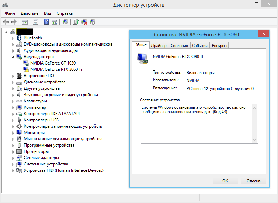
Task: Expand the Bluetooth category
Action: (13, 38)
